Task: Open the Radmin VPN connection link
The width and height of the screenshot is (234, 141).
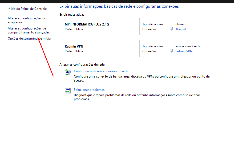Action: pos(183,51)
